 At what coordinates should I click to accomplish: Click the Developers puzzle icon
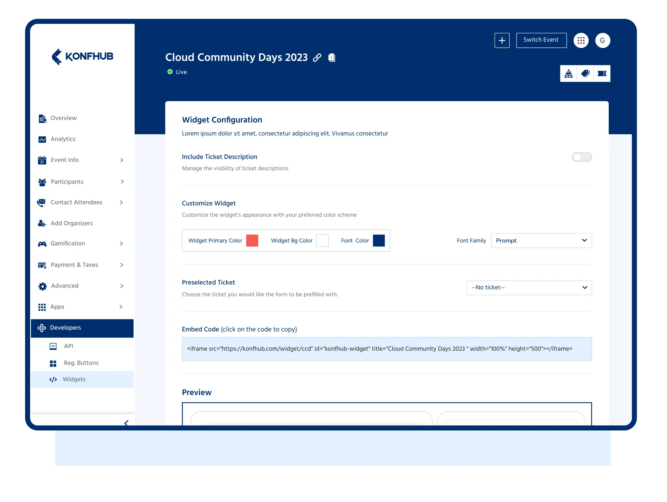coord(42,328)
